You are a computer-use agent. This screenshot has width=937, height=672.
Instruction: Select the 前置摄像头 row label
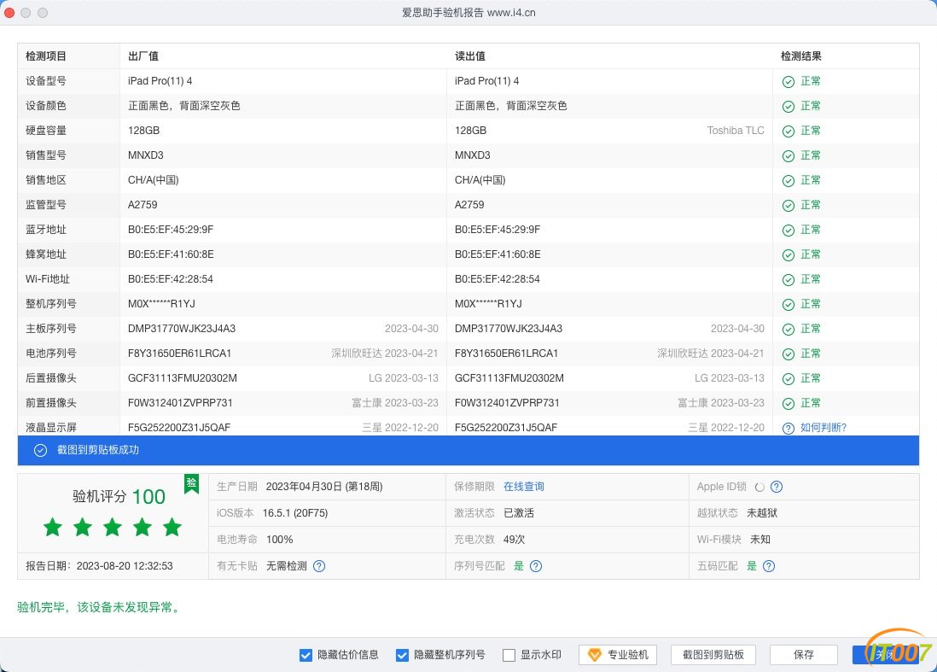coord(51,403)
